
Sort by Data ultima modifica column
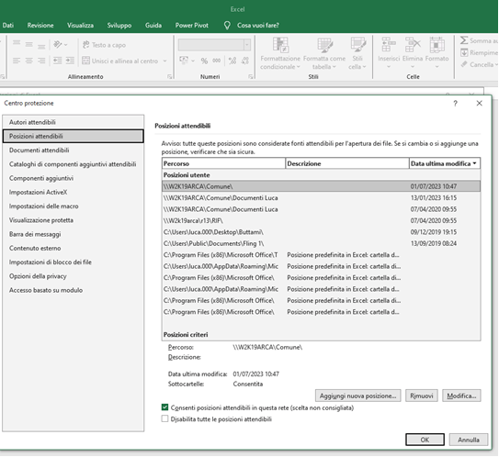[444, 163]
